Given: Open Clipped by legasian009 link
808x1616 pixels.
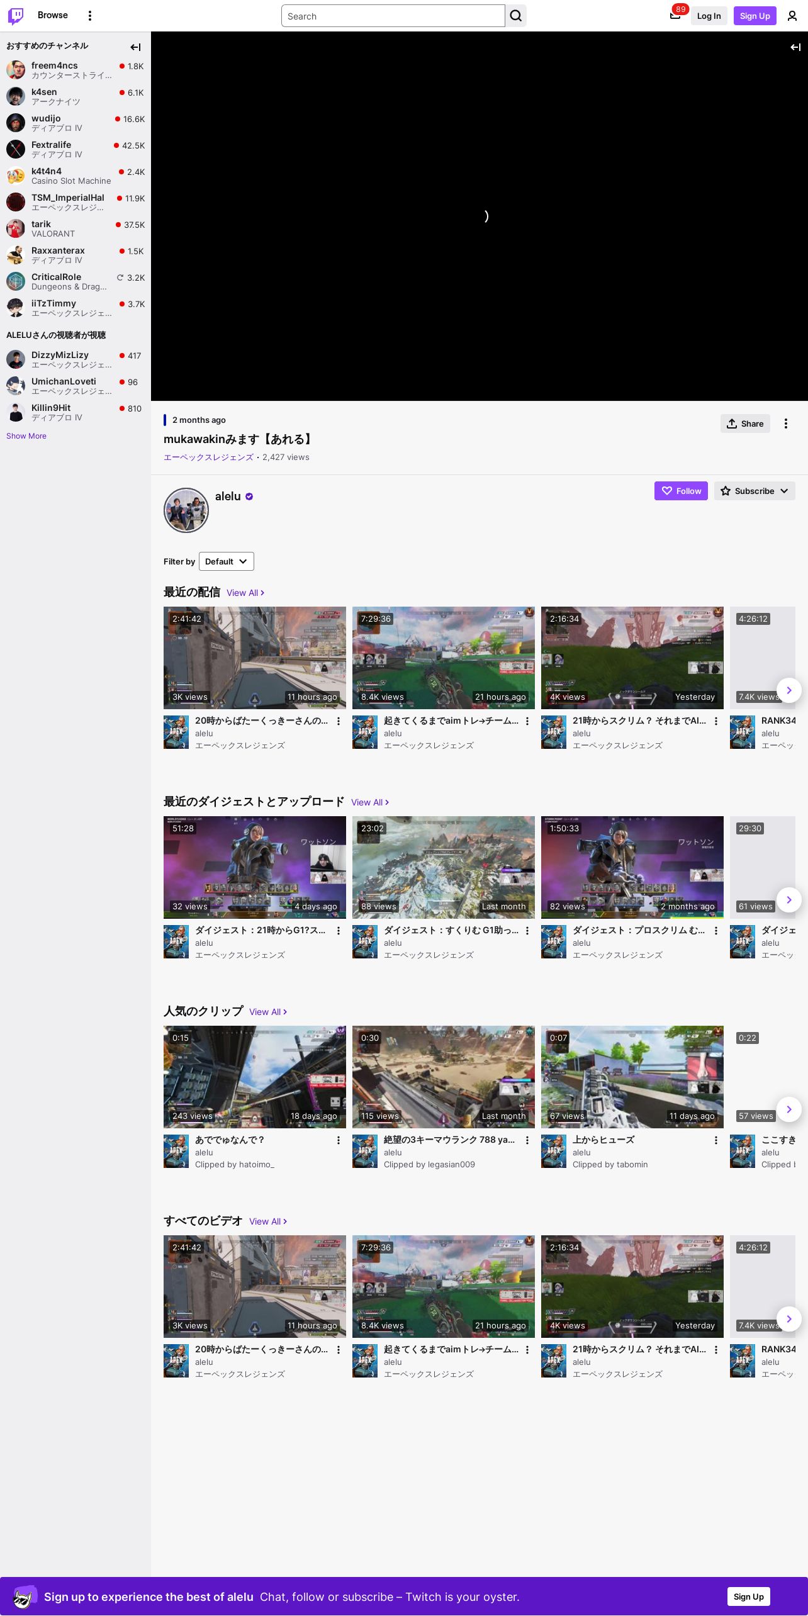Looking at the screenshot, I should (x=429, y=1165).
